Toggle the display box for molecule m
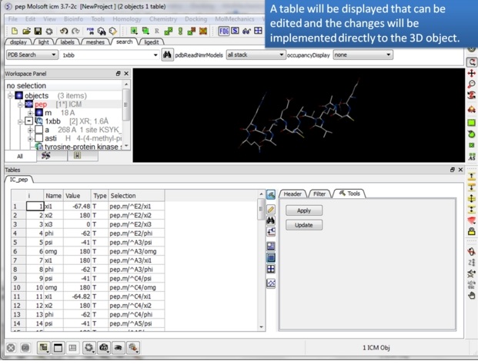 tap(38, 113)
